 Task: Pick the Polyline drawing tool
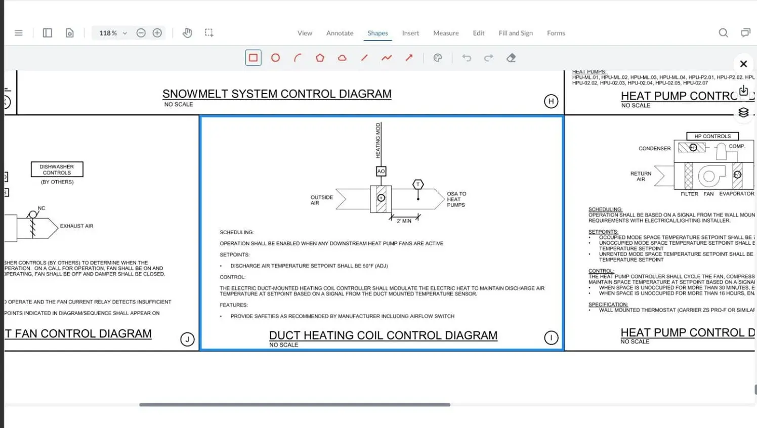point(387,58)
